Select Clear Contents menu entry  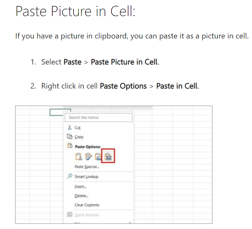pyautogui.click(x=87, y=205)
